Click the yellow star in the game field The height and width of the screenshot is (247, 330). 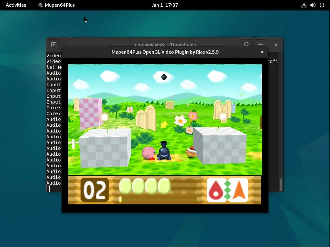[164, 124]
